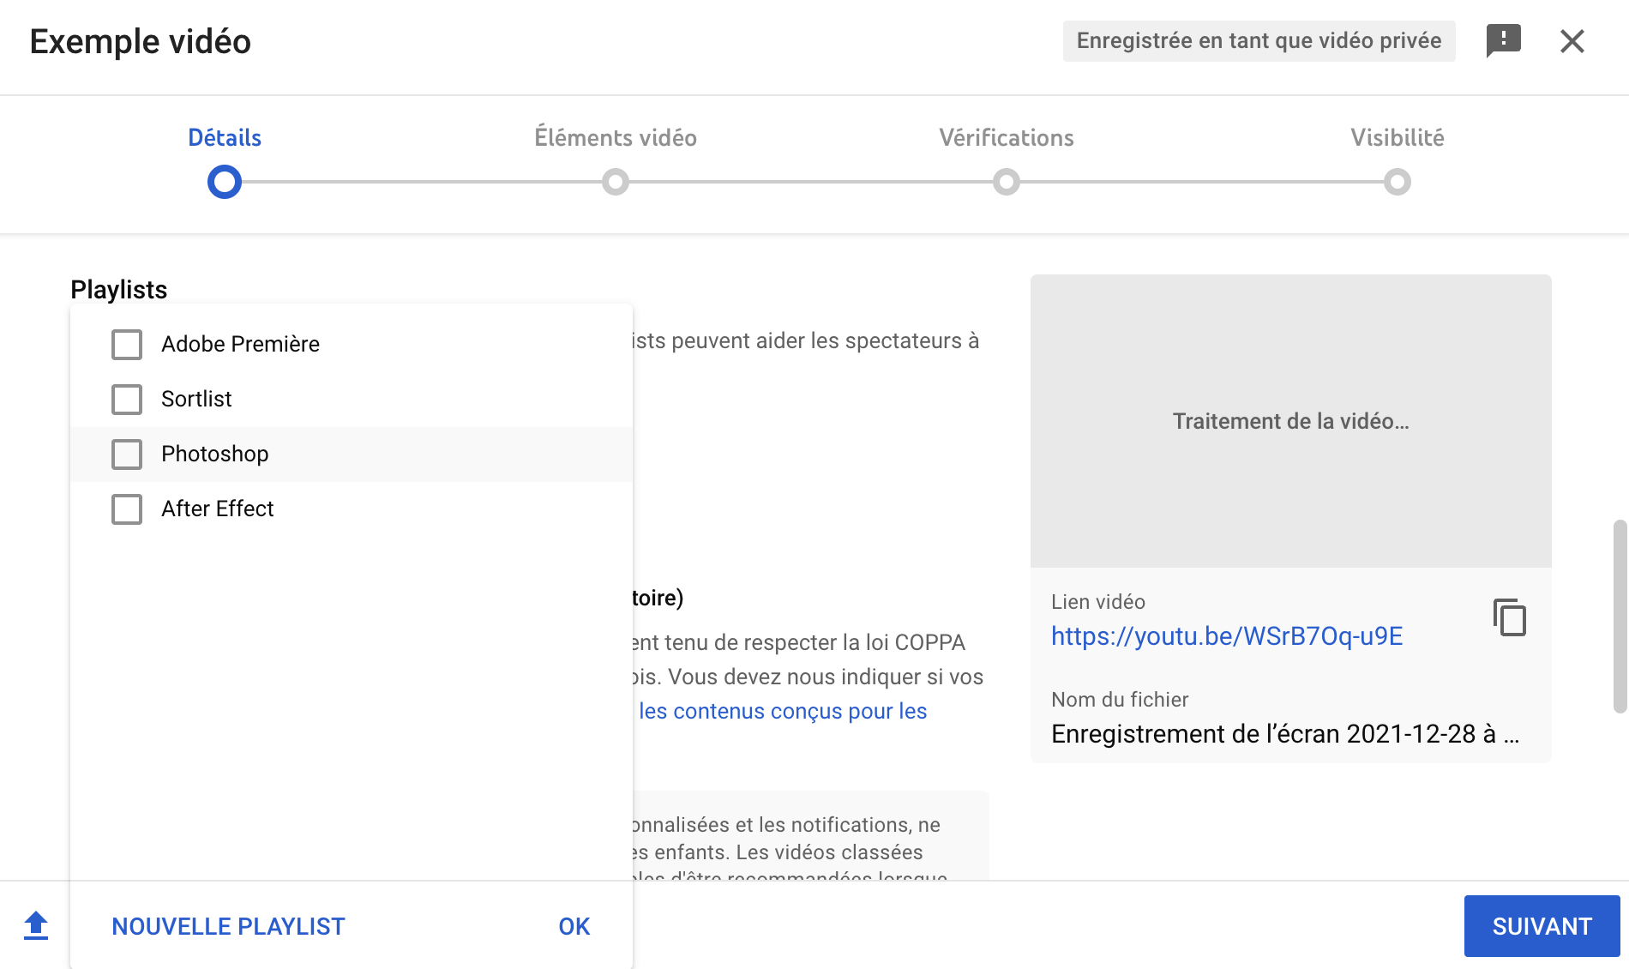Open the youtu.be video link
The height and width of the screenshot is (969, 1629).
(1227, 636)
